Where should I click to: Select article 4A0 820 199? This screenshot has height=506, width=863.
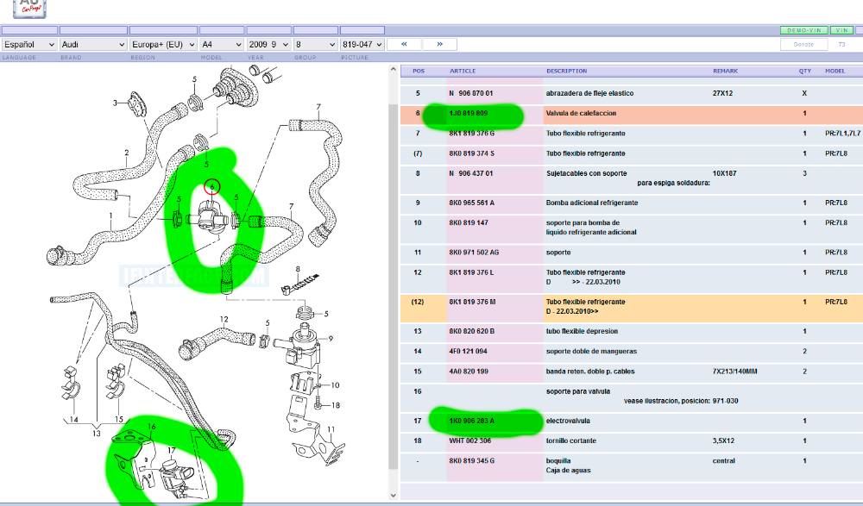click(x=469, y=372)
